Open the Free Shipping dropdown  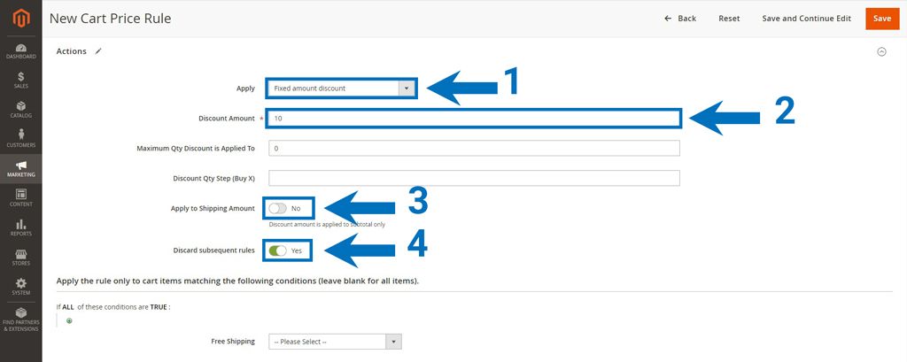click(335, 342)
